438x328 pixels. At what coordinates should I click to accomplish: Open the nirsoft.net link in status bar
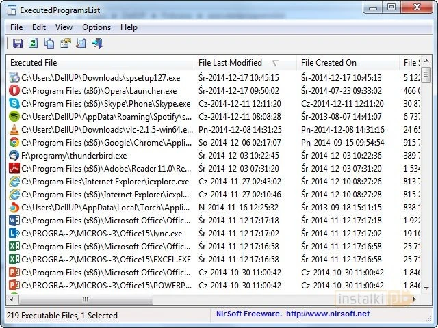click(328, 314)
